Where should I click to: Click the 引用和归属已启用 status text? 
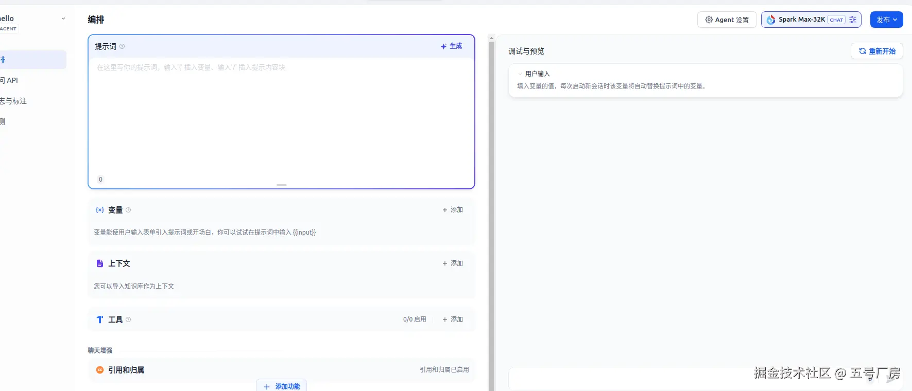(444, 370)
